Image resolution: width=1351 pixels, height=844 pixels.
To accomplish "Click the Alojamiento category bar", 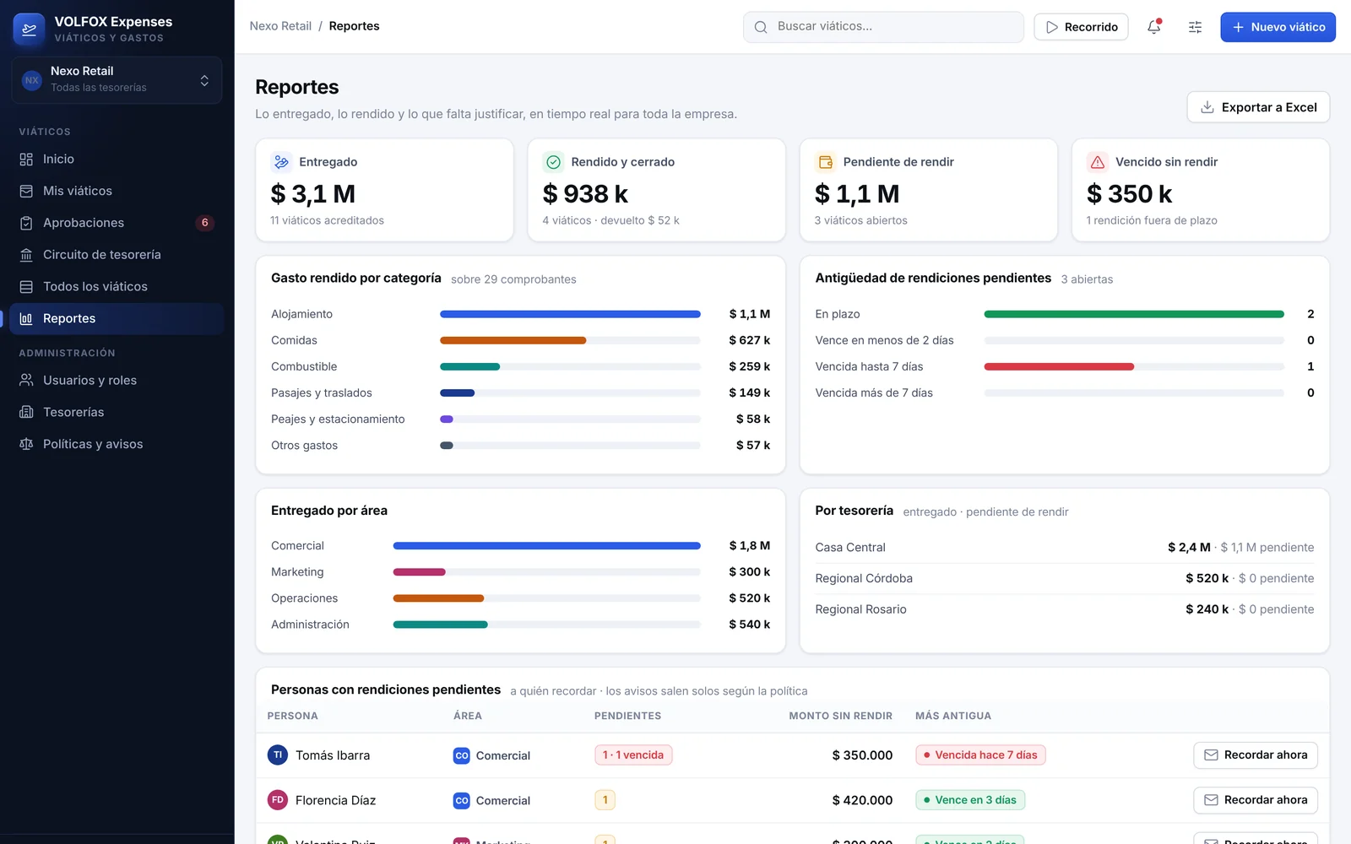I will pos(570,314).
